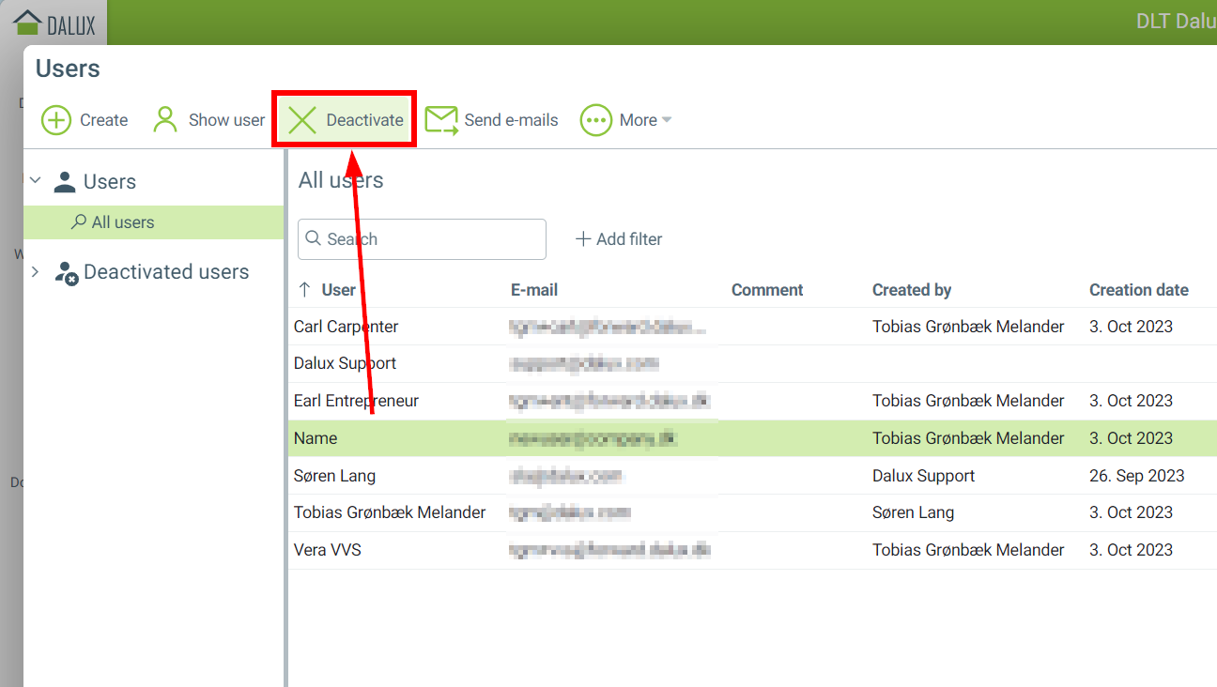The width and height of the screenshot is (1217, 687).
Task: Select the Vera VVS user row
Action: (327, 550)
